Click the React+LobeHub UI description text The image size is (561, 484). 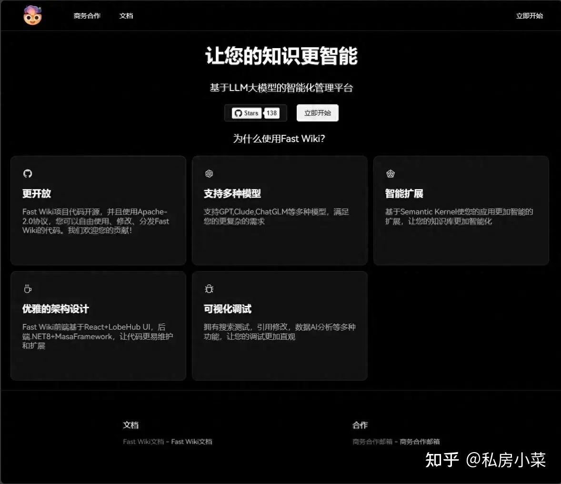coord(98,336)
